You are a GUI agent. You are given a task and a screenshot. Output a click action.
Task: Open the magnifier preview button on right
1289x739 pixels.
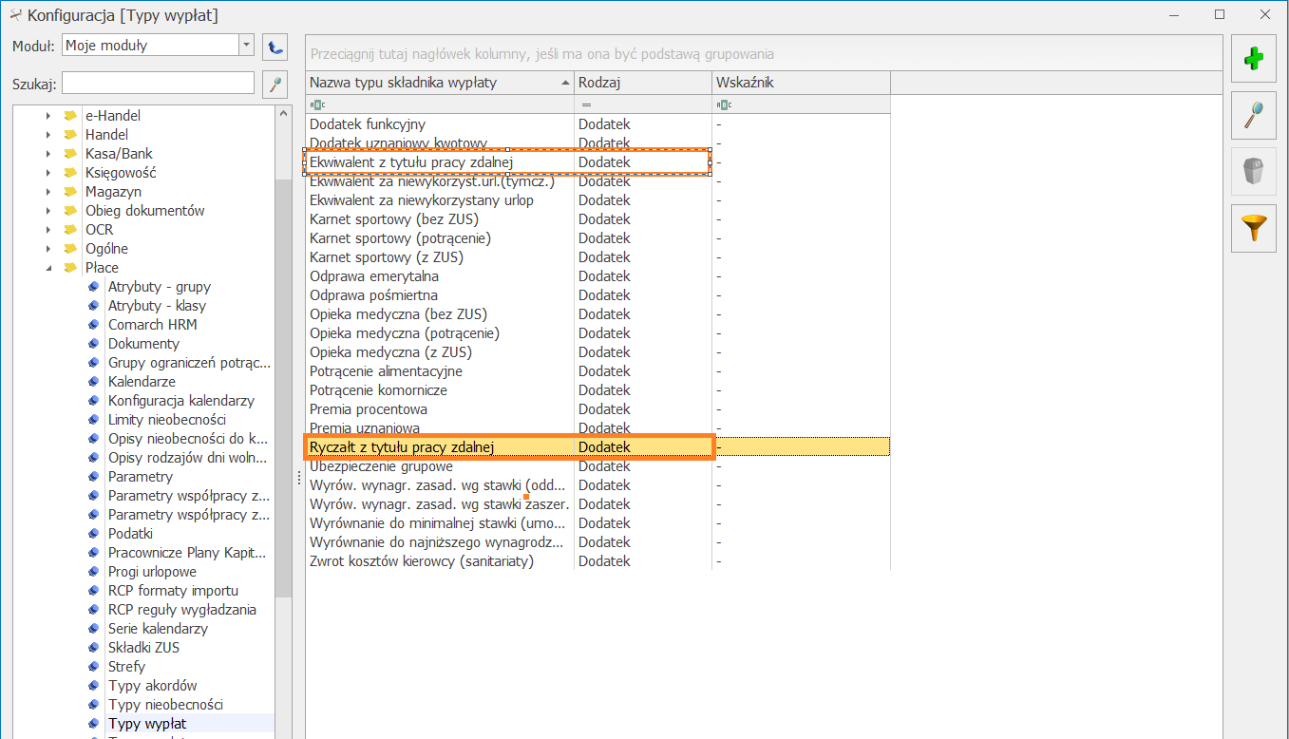[x=1254, y=115]
